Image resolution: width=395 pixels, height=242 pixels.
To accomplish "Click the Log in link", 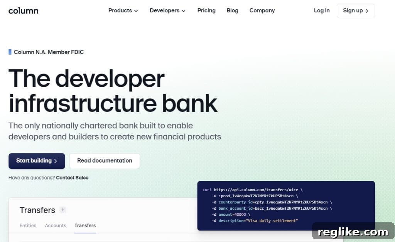I will tap(322, 10).
